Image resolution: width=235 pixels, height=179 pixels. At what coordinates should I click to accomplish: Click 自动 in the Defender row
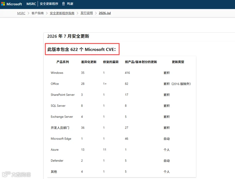pyautogui.click(x=167, y=161)
